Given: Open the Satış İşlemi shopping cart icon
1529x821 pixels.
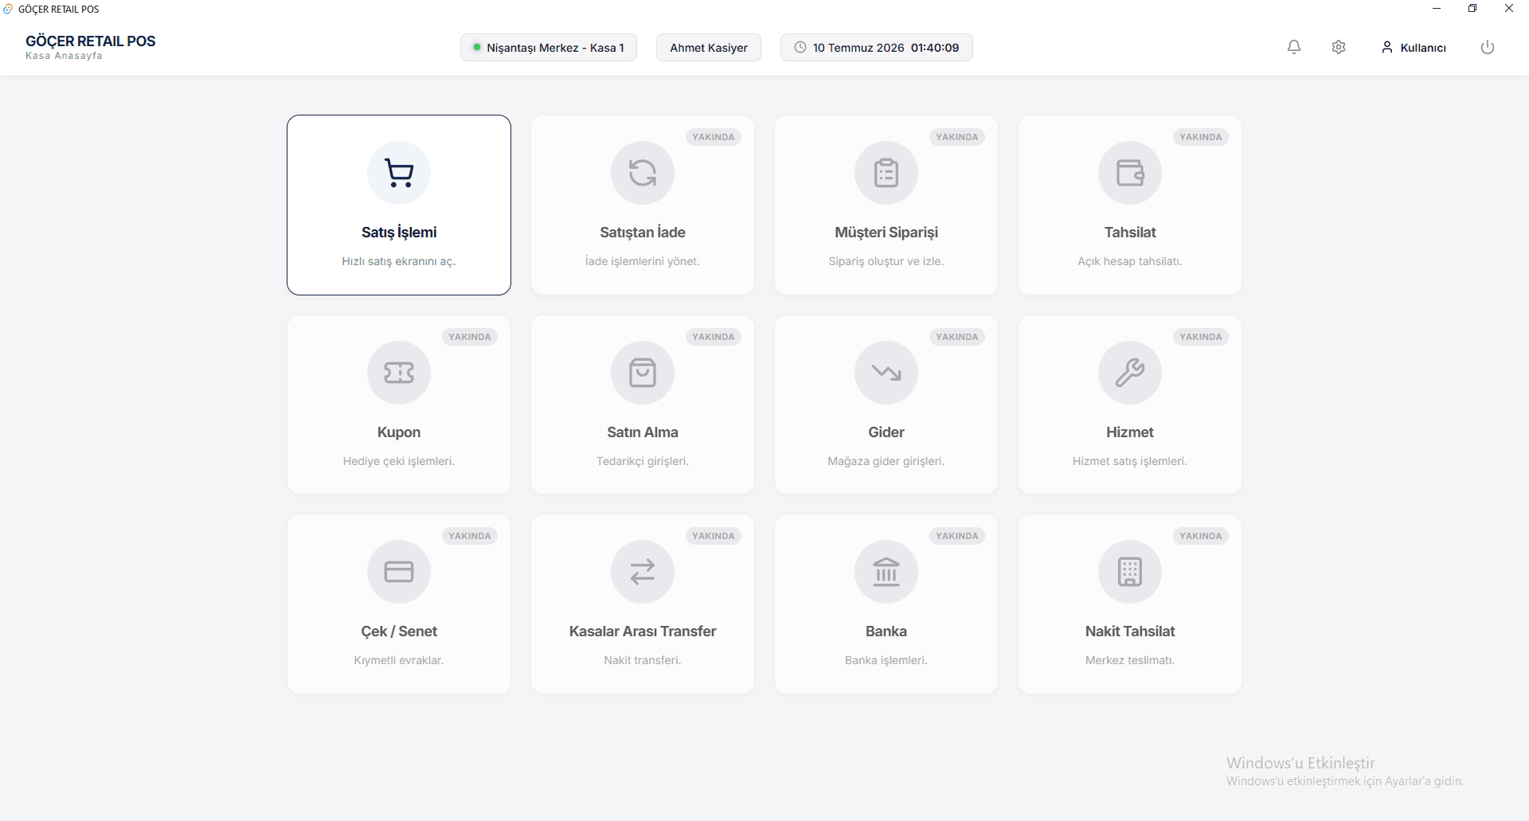Looking at the screenshot, I should (x=399, y=173).
